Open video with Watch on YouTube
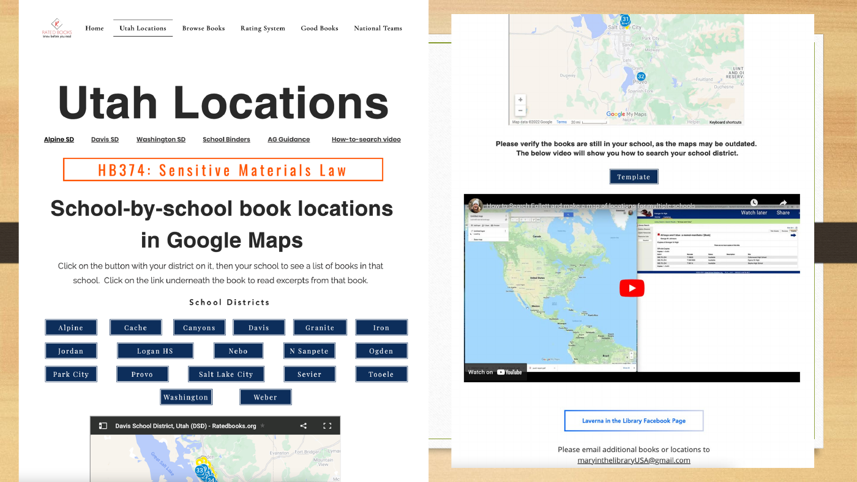Image resolution: width=857 pixels, height=482 pixels. [495, 372]
